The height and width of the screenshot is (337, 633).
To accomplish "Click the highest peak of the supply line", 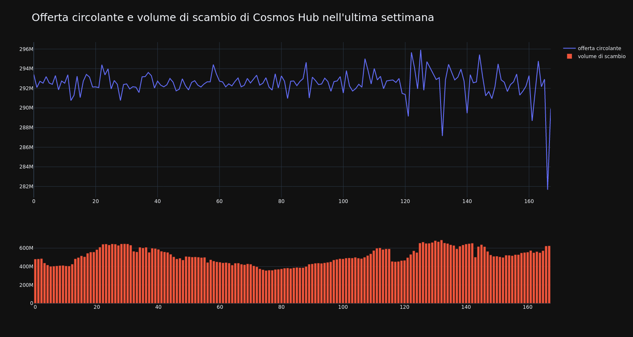I will coord(420,50).
